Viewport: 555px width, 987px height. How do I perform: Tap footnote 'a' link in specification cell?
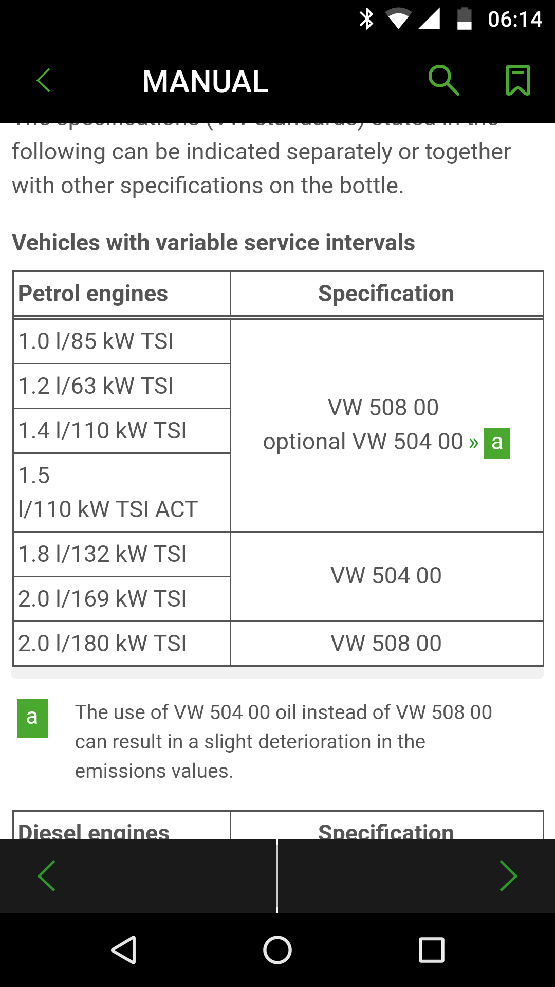point(497,443)
